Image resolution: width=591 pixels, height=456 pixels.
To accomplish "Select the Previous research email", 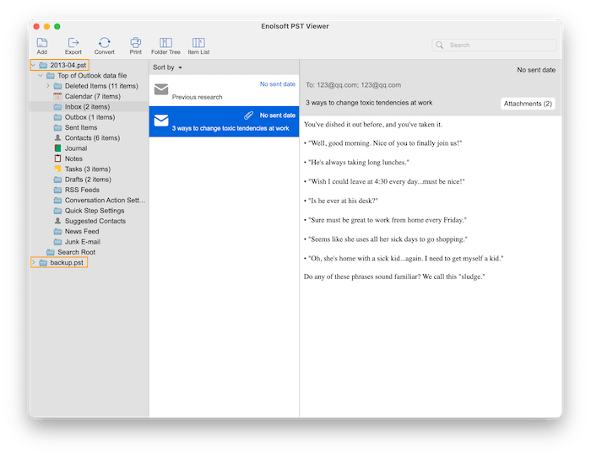I will (224, 90).
